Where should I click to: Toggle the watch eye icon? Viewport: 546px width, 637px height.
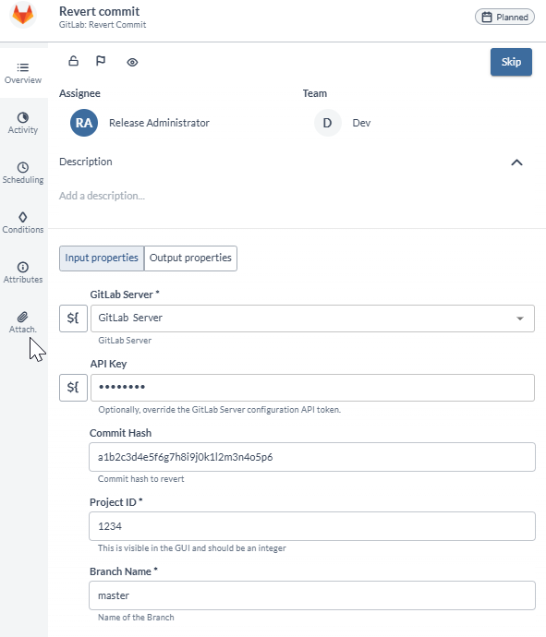[x=132, y=62]
